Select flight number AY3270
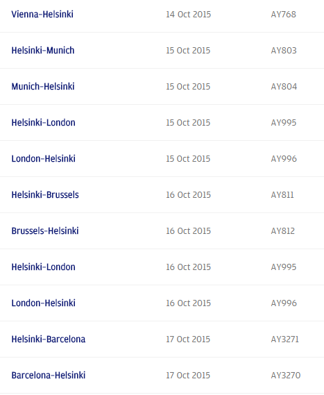 pos(286,376)
